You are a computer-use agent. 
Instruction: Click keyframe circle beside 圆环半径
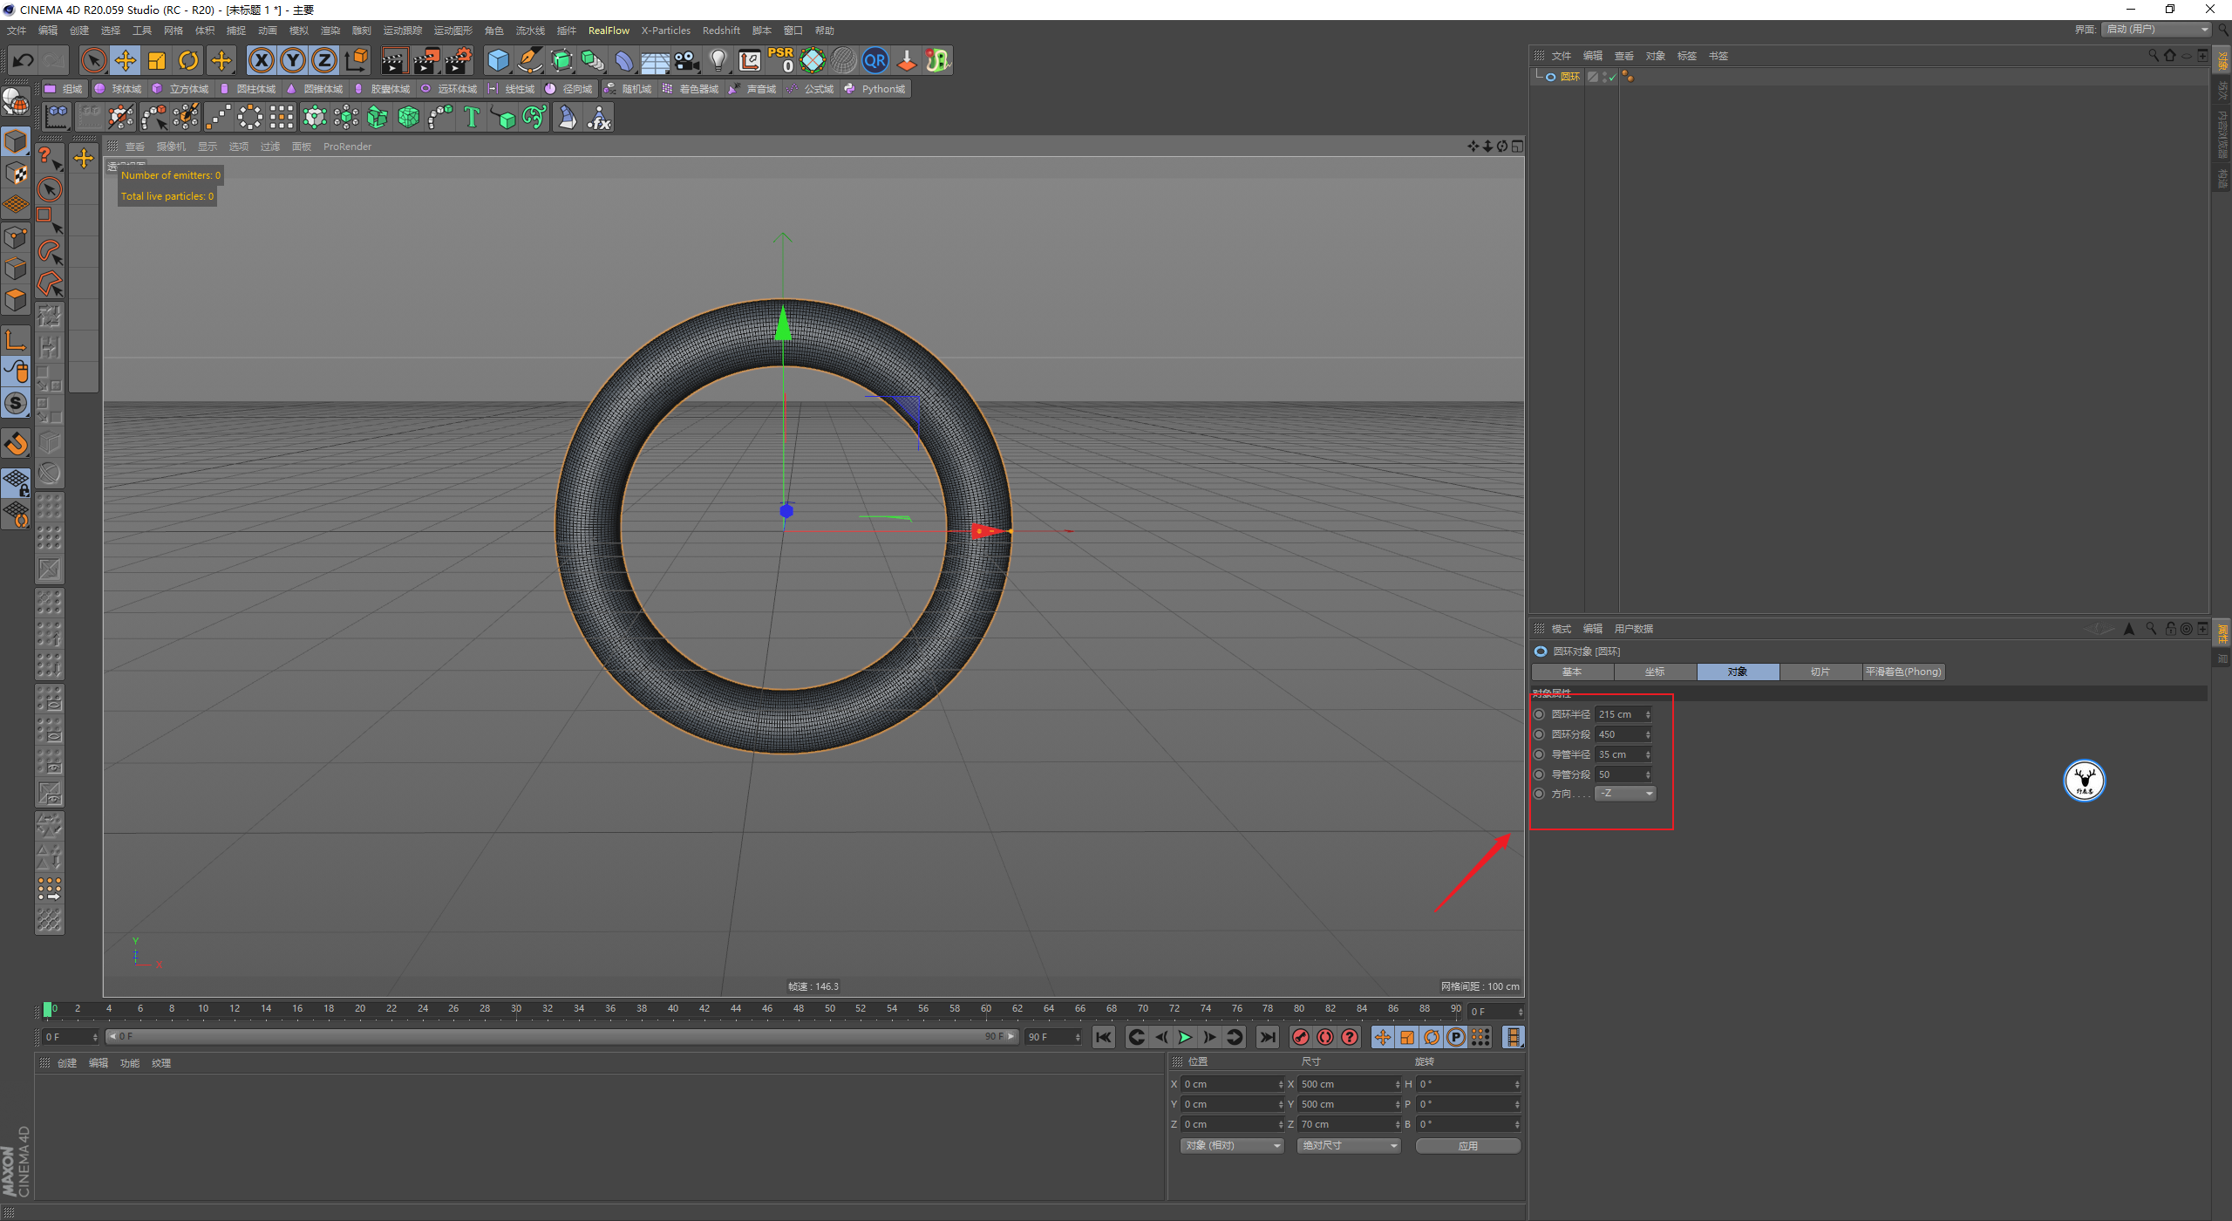tap(1540, 714)
